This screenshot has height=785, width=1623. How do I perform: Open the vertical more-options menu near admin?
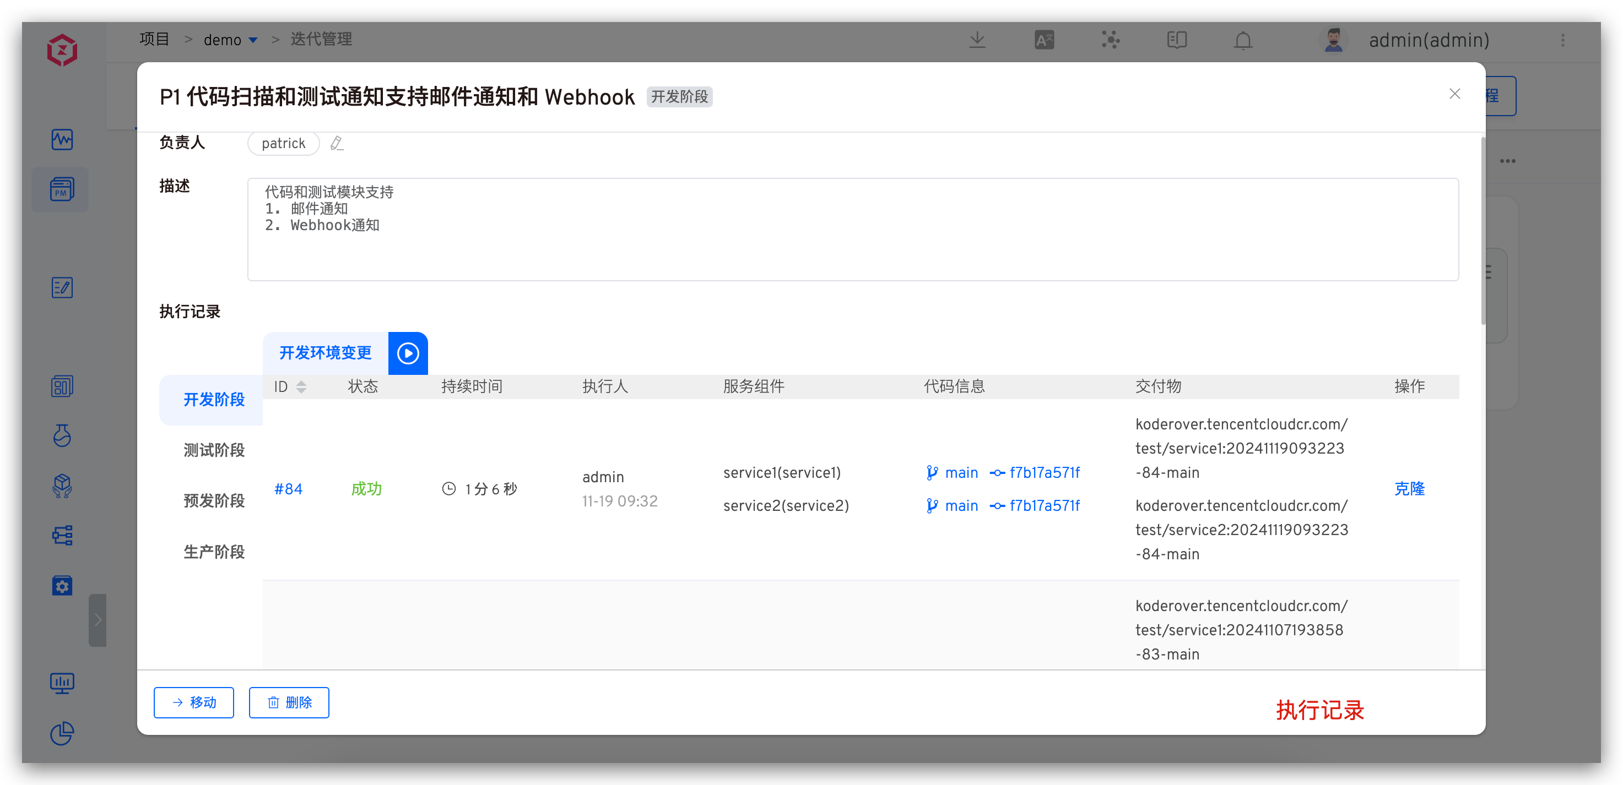coord(1562,40)
